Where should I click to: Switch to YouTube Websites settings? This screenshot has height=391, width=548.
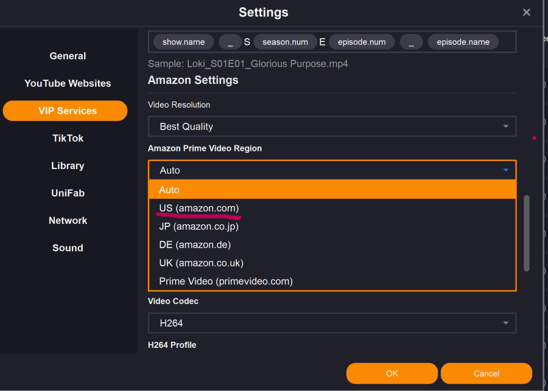pyautogui.click(x=68, y=83)
